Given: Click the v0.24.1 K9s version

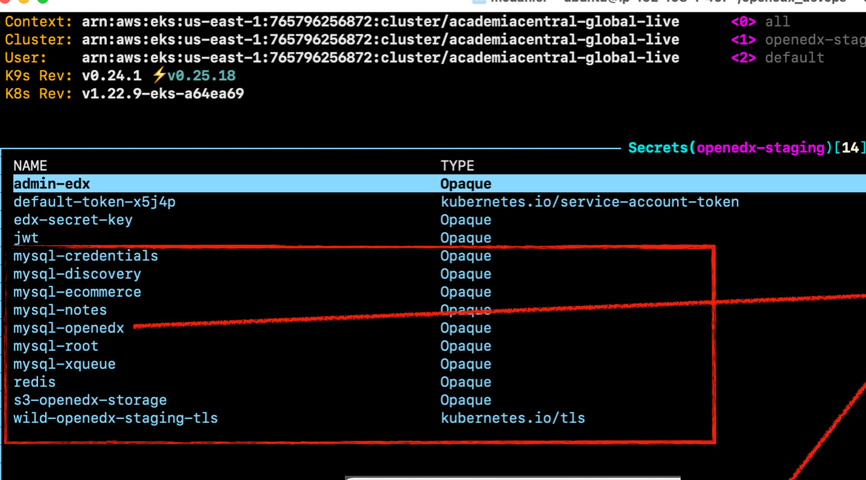Looking at the screenshot, I should 112,76.
